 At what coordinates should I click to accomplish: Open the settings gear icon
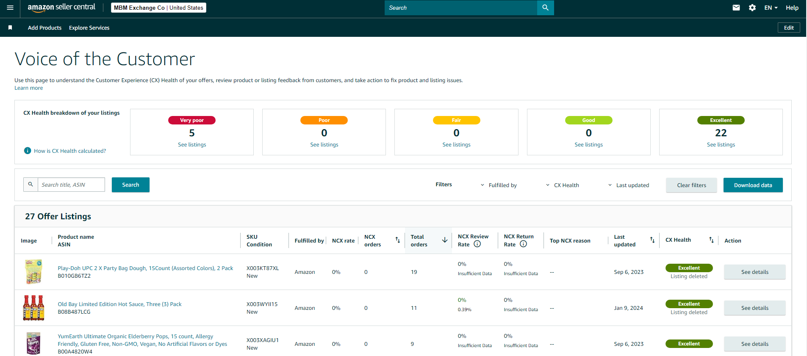click(x=752, y=8)
